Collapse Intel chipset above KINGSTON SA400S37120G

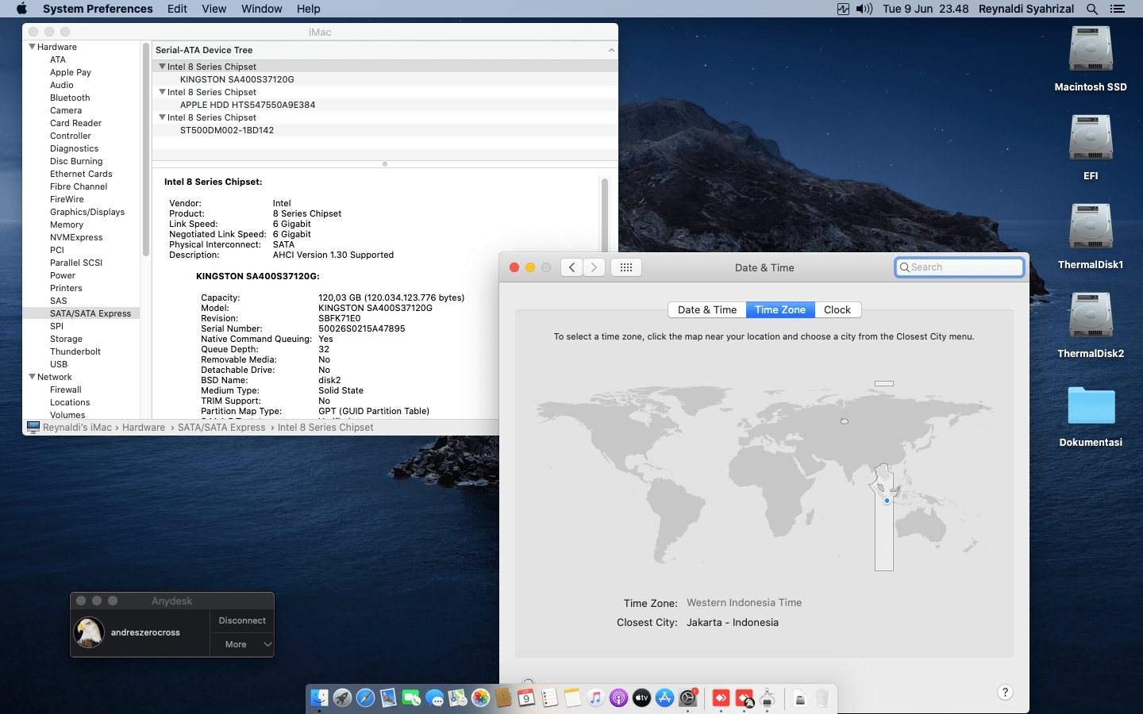pos(162,67)
